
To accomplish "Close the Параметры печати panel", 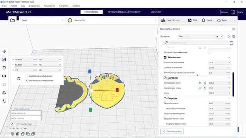I will [x=233, y=29].
